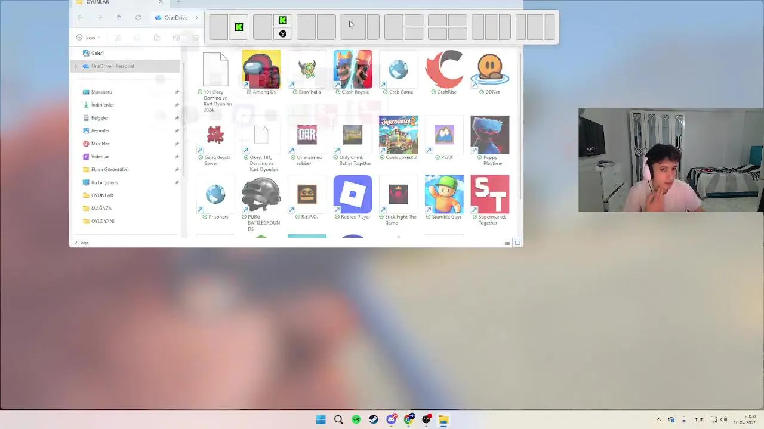The image size is (764, 429).
Task: Snap to top-left quadrant of four-quadrant layout
Action: 438,20
